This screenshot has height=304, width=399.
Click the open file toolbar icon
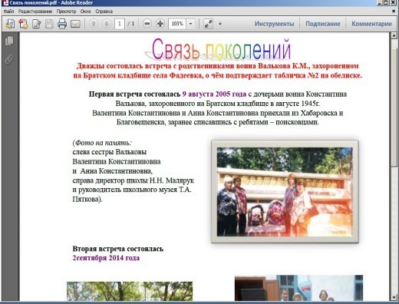(x=10, y=24)
